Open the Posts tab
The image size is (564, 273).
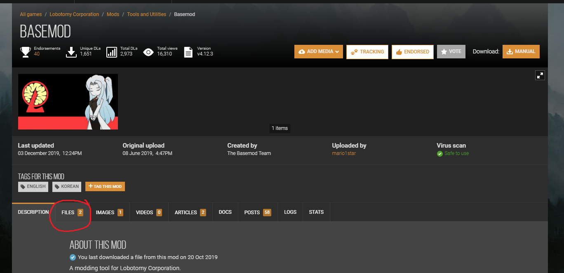258,212
